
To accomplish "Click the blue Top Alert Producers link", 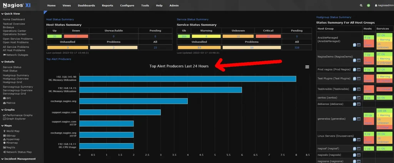I will pos(58,59).
